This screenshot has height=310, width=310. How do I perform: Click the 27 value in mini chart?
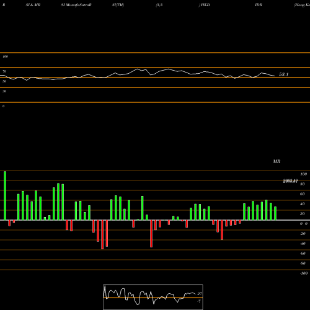[x=200, y=294]
